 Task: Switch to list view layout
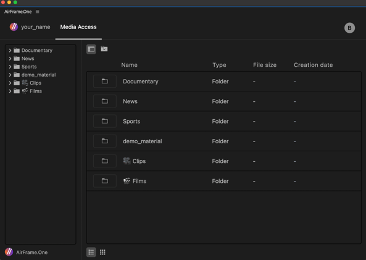pyautogui.click(x=91, y=253)
